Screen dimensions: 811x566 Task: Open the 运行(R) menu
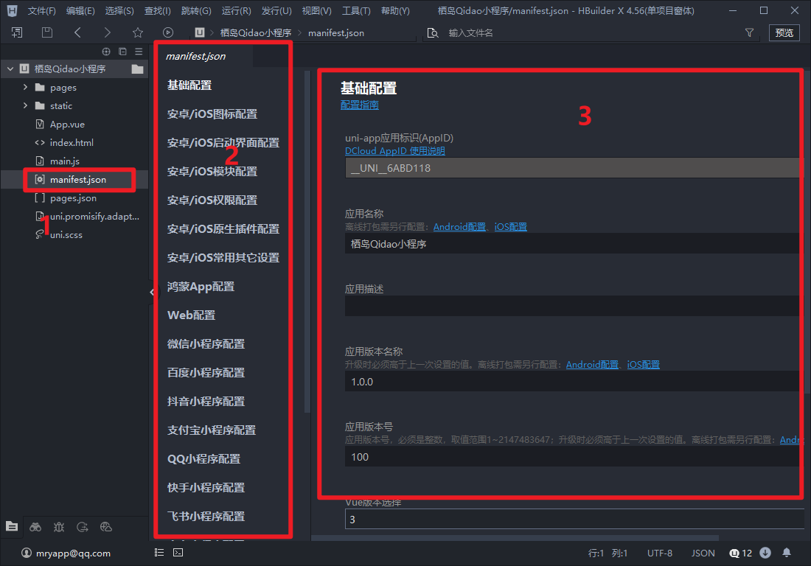pyautogui.click(x=236, y=11)
